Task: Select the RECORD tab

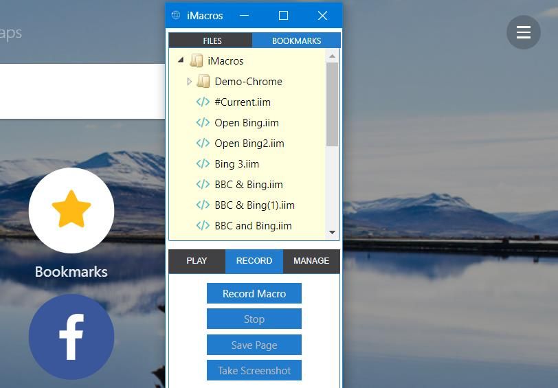Action: (x=254, y=261)
